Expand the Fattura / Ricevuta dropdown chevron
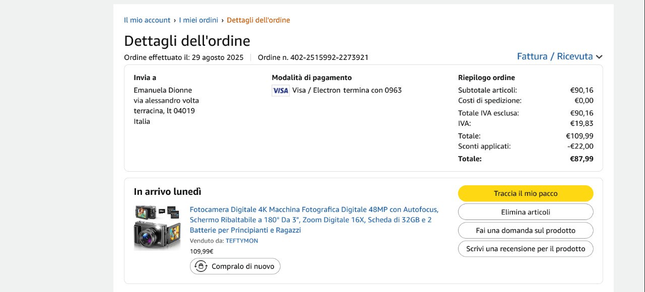Viewport: 645px width, 292px height. (599, 57)
